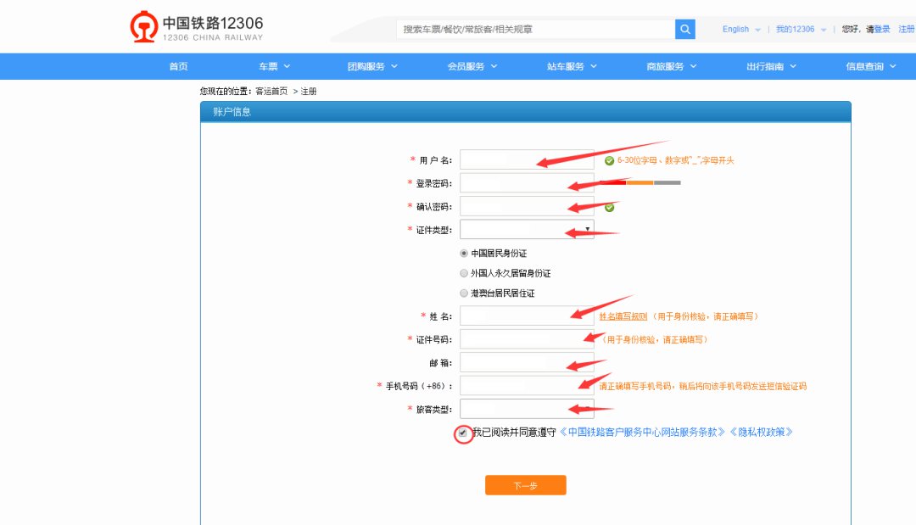916x525 pixels.
Task: Click the China Railway 12306 logo
Action: 197,27
